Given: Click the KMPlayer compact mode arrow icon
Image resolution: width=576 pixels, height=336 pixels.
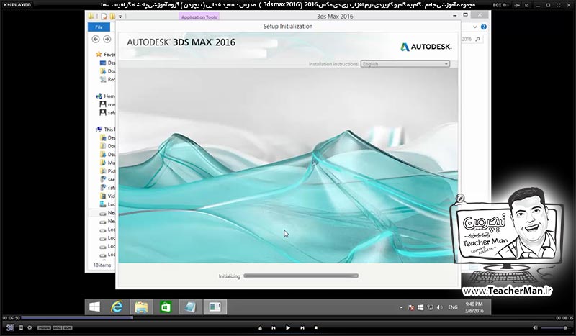Looking at the screenshot, I should click(x=527, y=5).
